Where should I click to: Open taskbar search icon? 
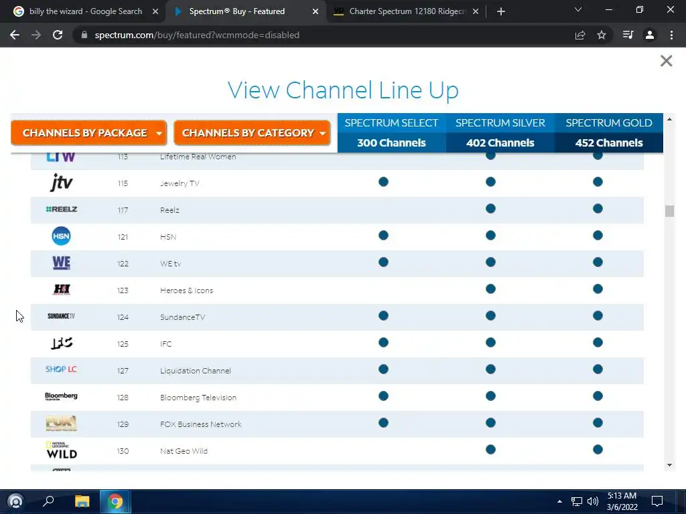[x=48, y=501]
